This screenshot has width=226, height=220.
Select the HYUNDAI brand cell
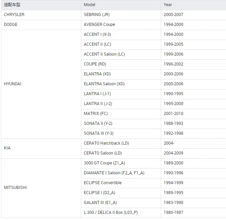[x=41, y=84]
